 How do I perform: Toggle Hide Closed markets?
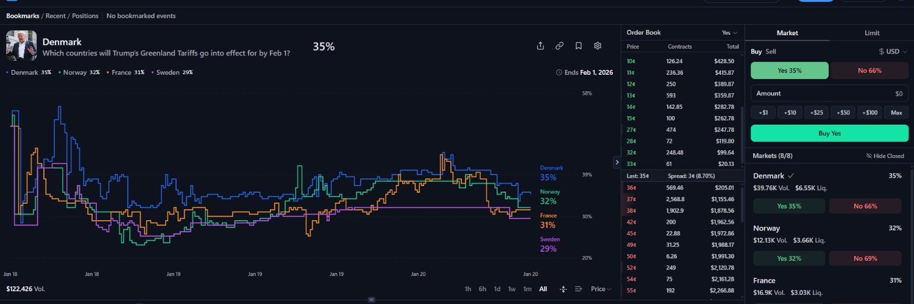pos(885,156)
